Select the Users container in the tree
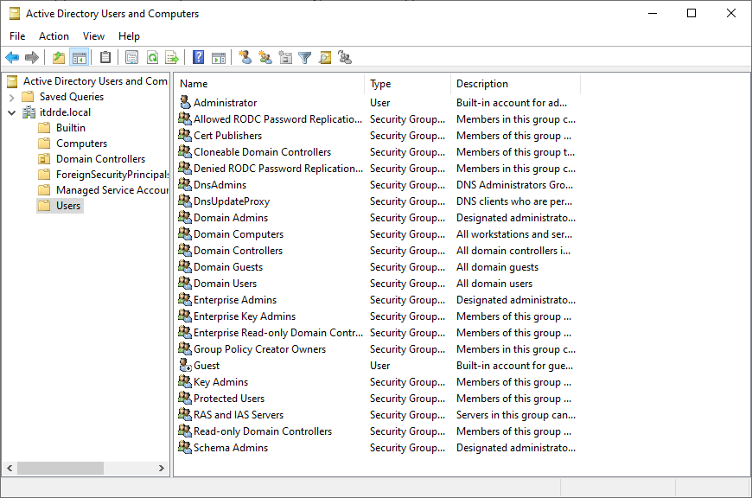 pos(68,206)
